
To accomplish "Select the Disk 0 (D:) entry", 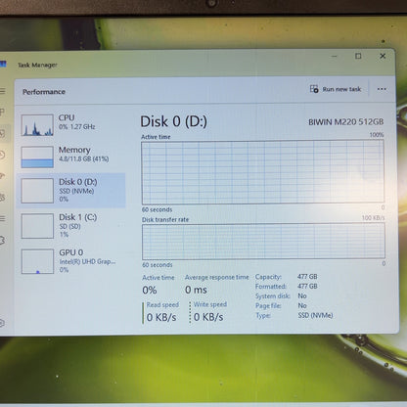I will point(70,191).
